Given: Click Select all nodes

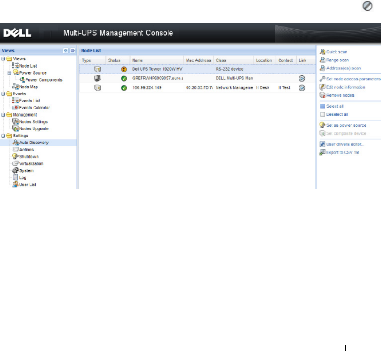Looking at the screenshot, I should pos(335,106).
